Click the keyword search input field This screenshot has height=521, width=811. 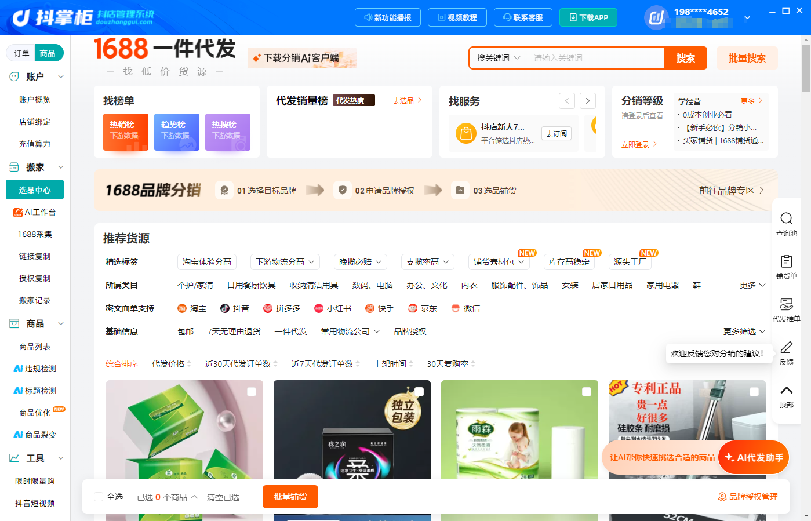596,58
